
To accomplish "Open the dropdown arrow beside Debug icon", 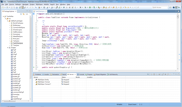I will click(88, 8).
